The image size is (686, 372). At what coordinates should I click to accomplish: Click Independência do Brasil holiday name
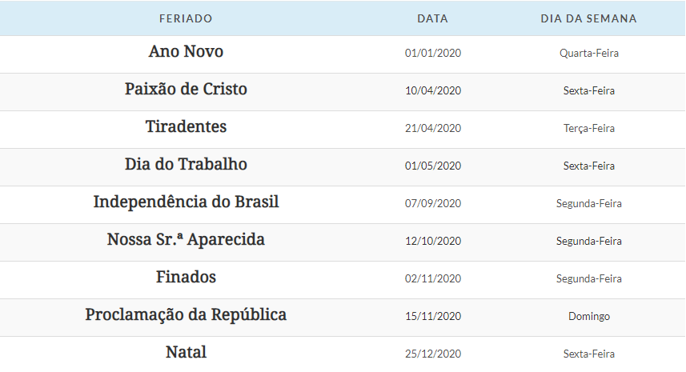[186, 202]
